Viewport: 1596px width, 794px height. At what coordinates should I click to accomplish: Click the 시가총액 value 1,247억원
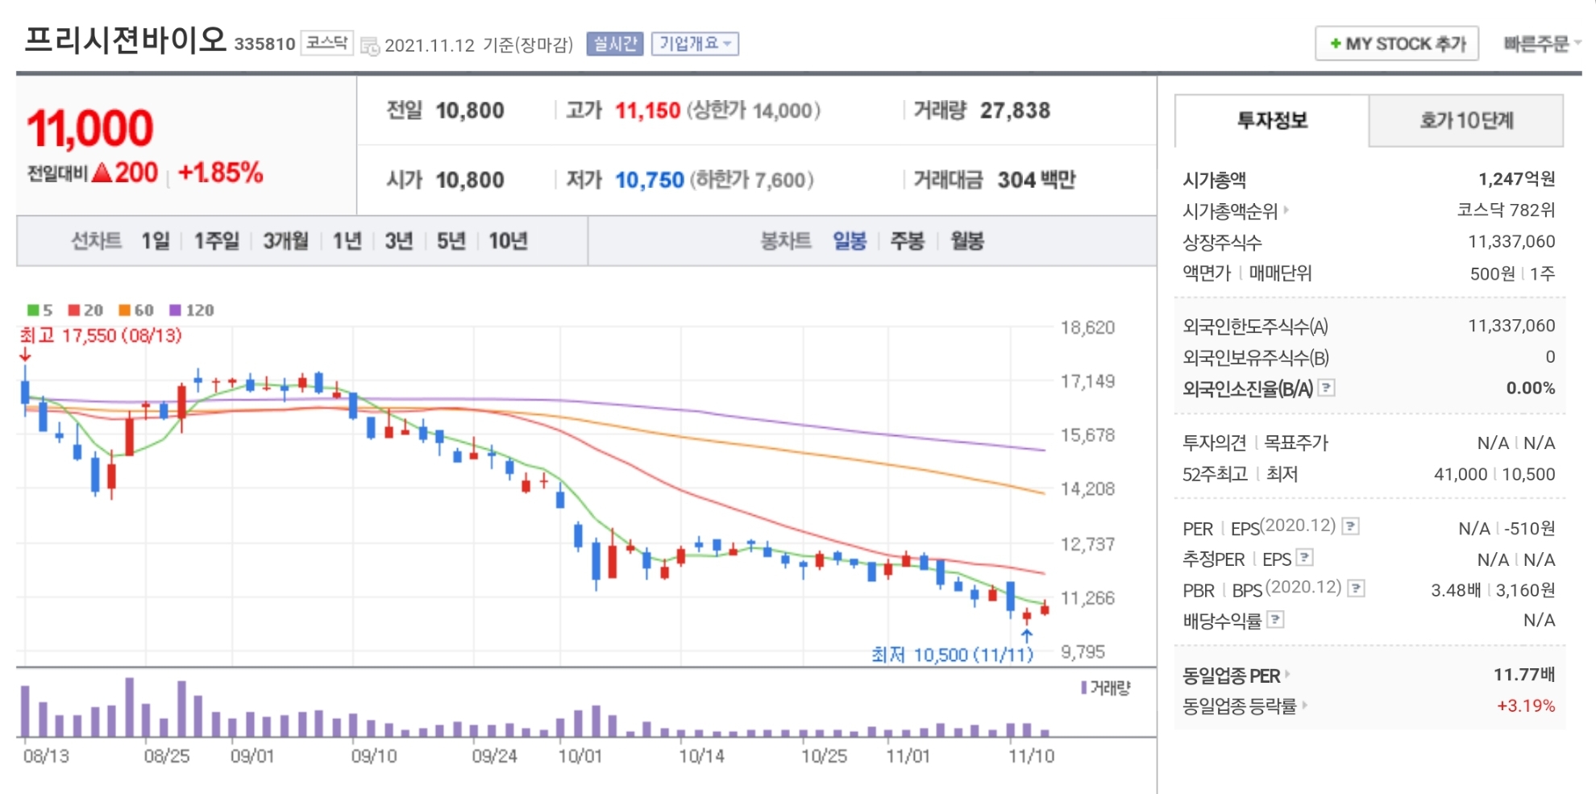[1516, 179]
